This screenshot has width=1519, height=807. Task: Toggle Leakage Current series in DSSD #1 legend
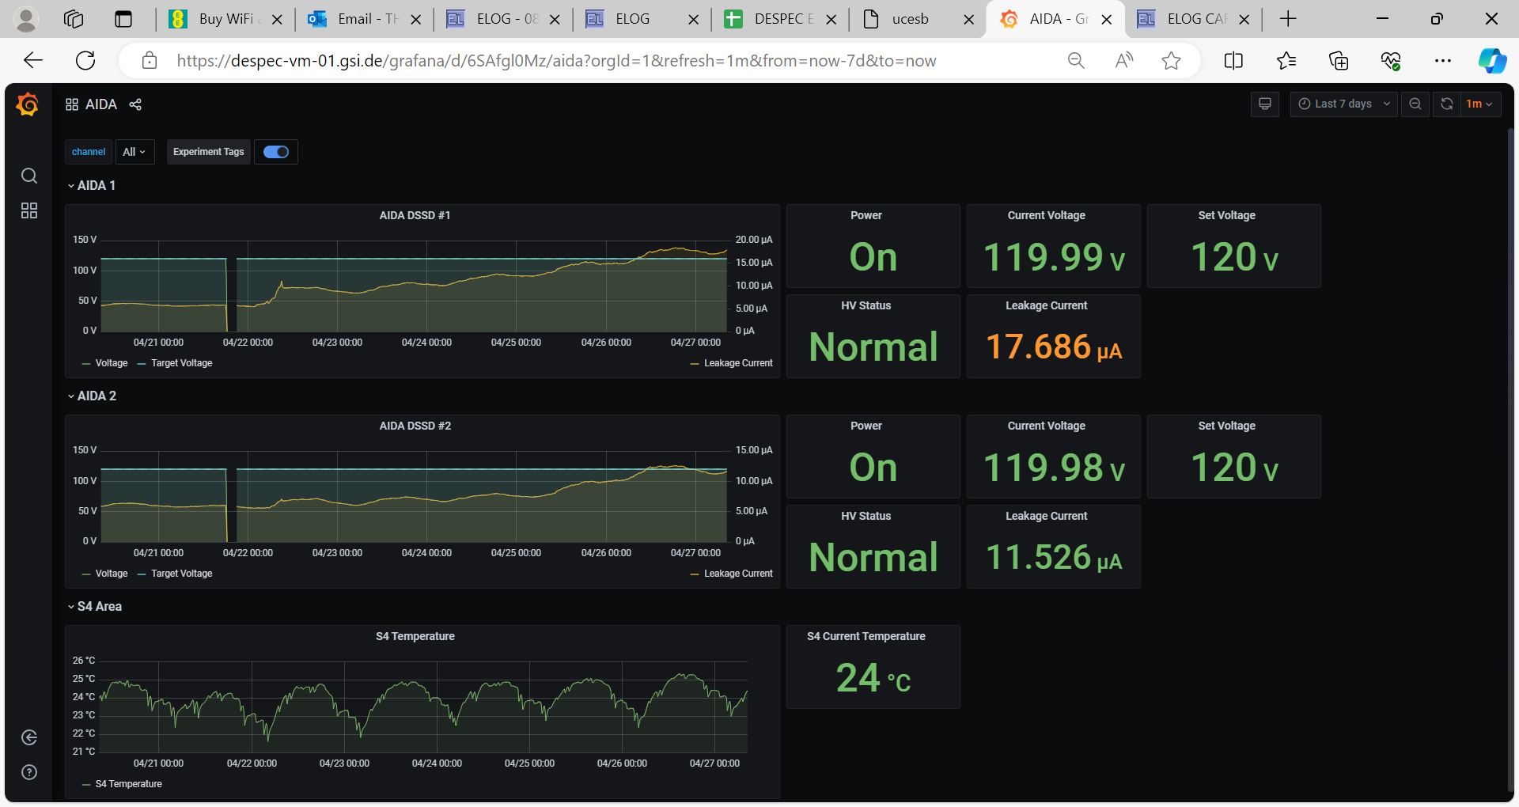pos(737,363)
